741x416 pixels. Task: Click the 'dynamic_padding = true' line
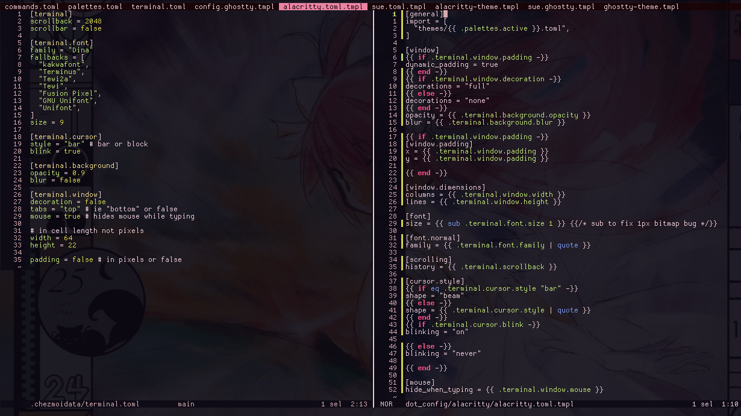click(452, 64)
